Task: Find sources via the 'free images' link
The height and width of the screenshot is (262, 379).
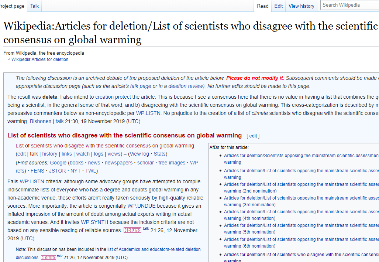Action: (x=172, y=163)
